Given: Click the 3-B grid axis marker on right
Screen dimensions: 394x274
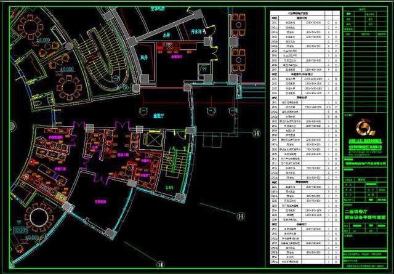Looking at the screenshot, I should tap(255, 131).
